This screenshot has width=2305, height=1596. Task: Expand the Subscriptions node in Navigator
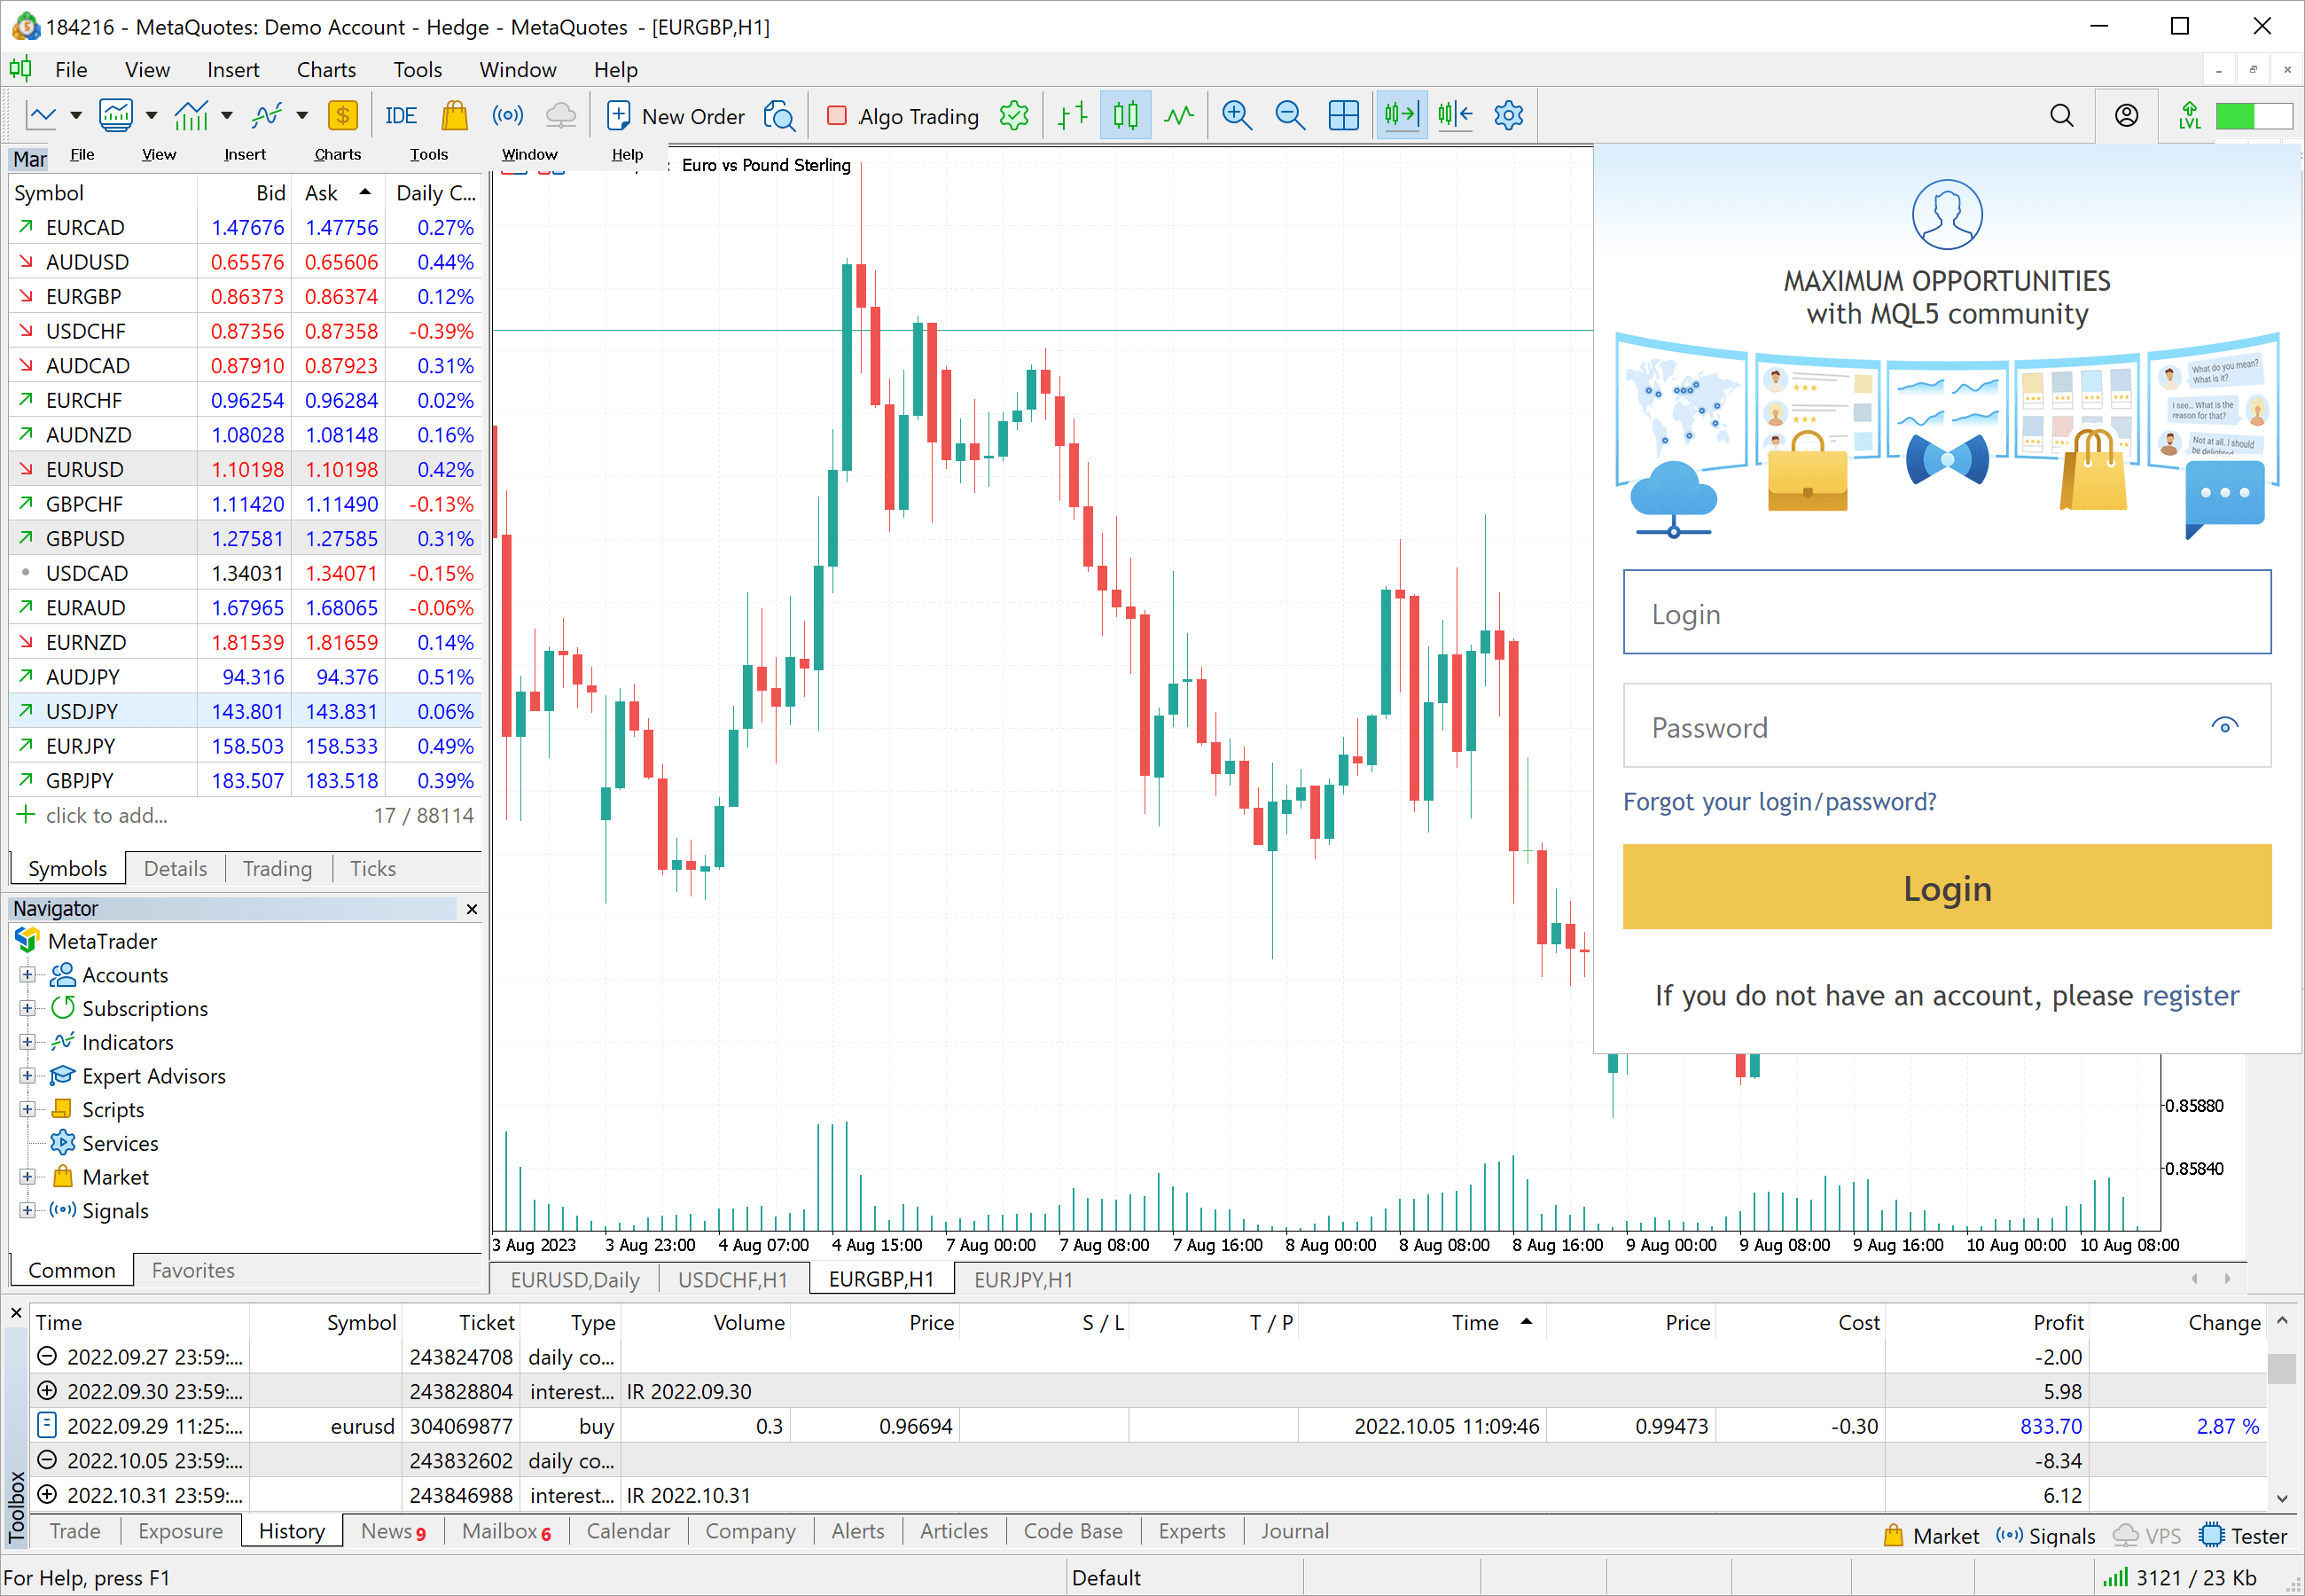click(28, 1009)
